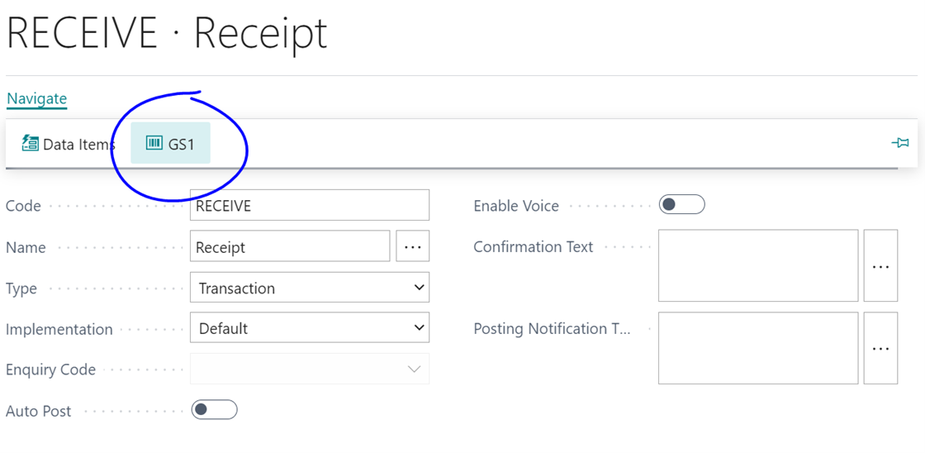Open Confirmation Text ellipsis editor

click(x=880, y=266)
